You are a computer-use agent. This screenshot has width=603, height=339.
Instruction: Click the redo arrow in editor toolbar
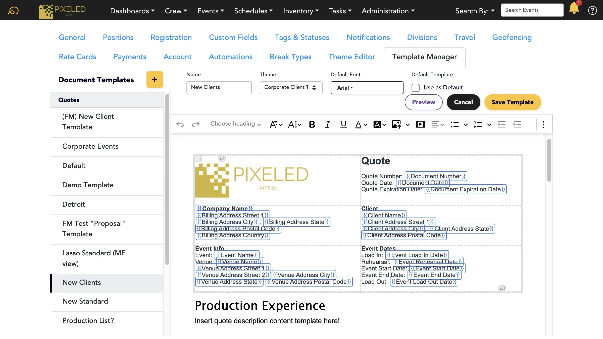(195, 124)
